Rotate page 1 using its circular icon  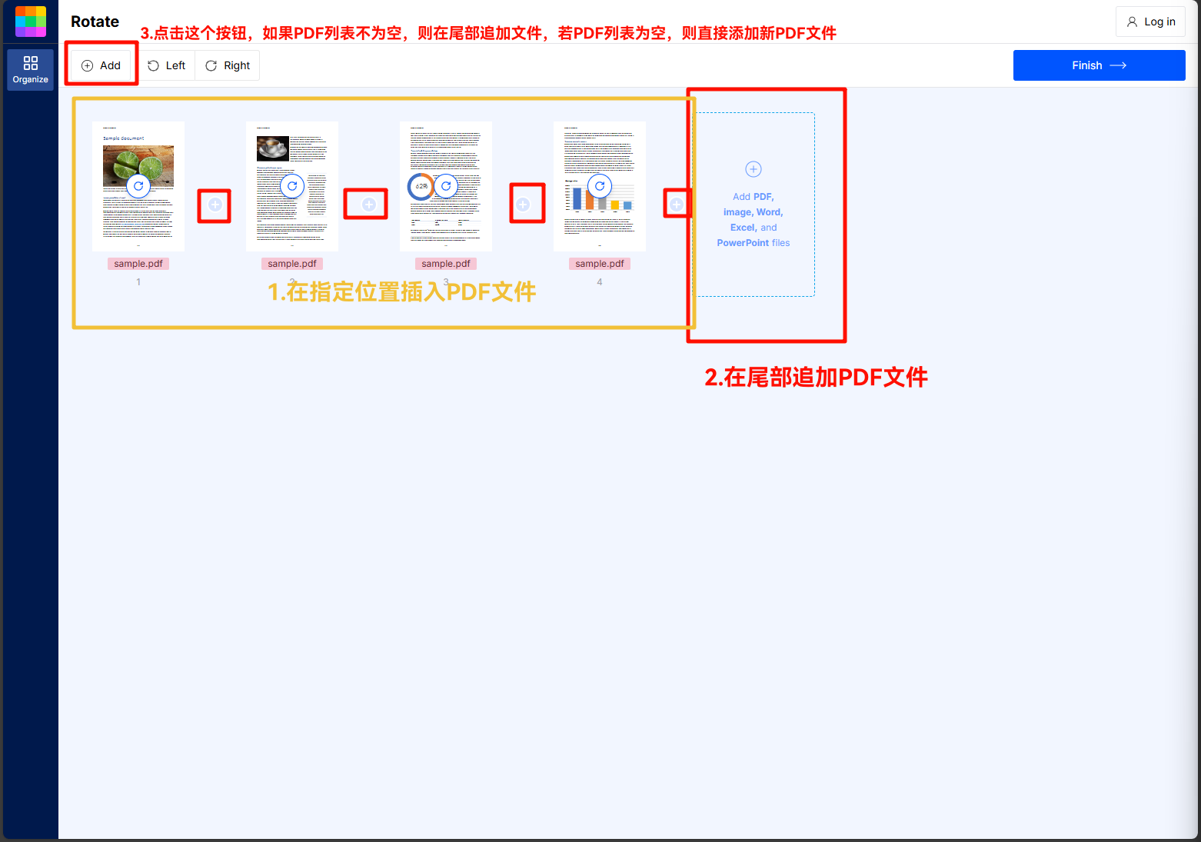[x=138, y=186]
